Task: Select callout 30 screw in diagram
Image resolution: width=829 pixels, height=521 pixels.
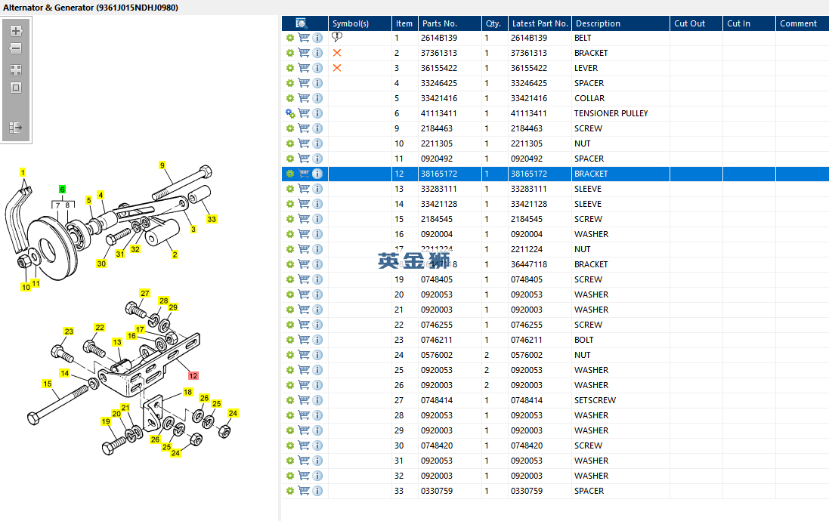Action: [x=101, y=264]
